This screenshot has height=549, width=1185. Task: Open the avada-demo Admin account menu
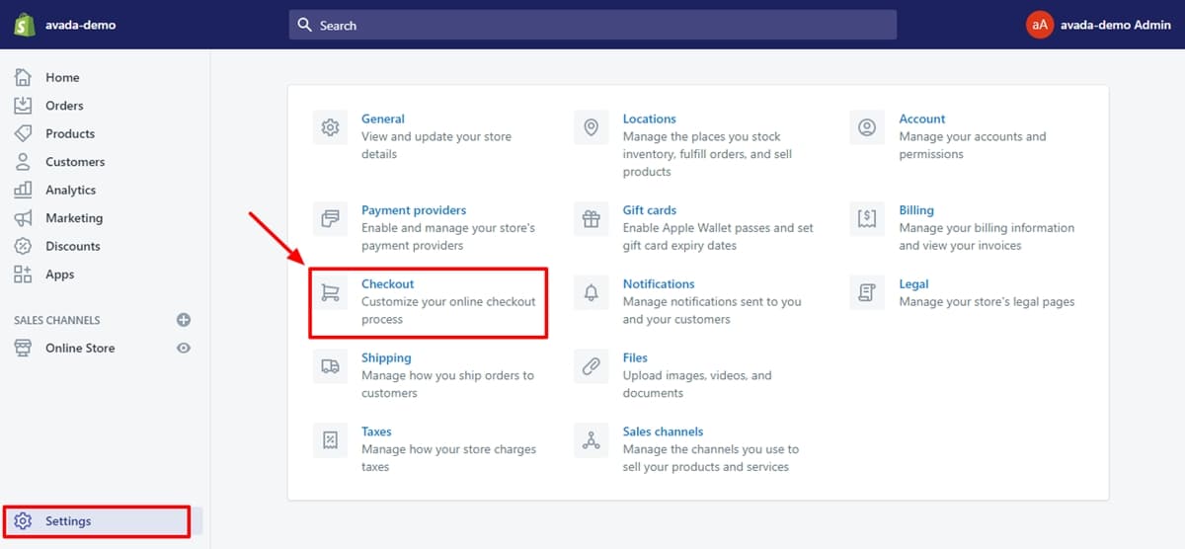click(1098, 25)
